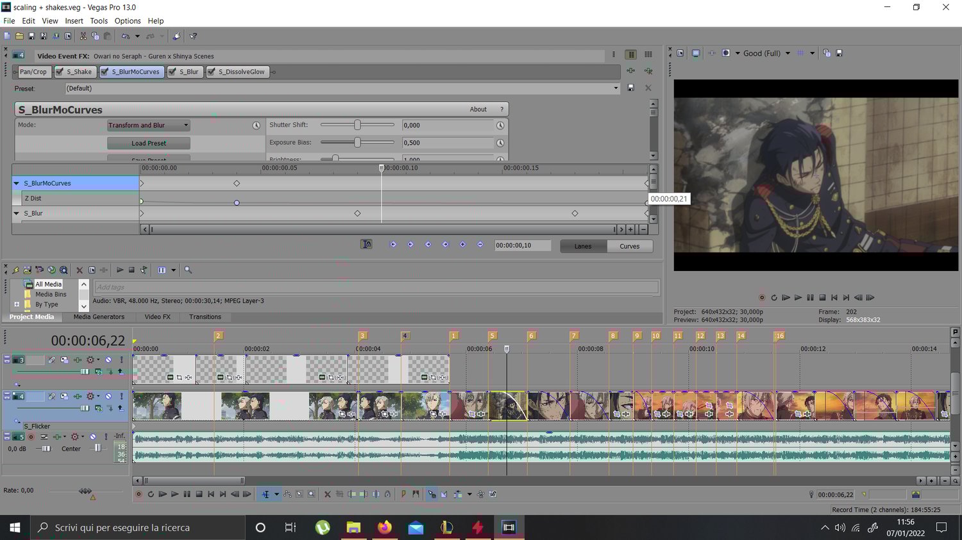Click the Rate scrub slider below track list
This screenshot has height=540, width=962.
tap(85, 491)
